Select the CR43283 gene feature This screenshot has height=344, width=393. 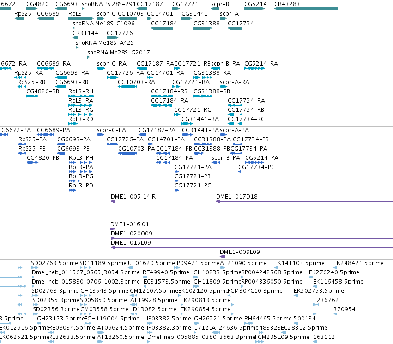click(x=306, y=9)
